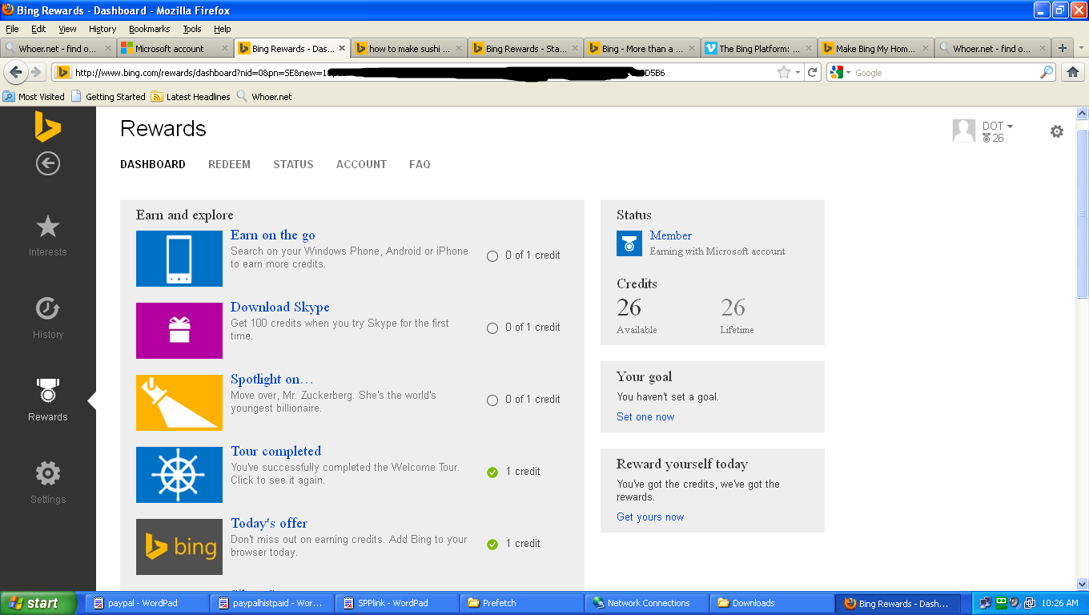Open the Tour completed ship wheel tile
This screenshot has height=615, width=1089.
[179, 475]
